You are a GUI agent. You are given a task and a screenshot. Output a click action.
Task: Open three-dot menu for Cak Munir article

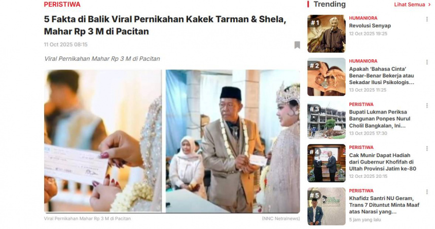click(427, 148)
